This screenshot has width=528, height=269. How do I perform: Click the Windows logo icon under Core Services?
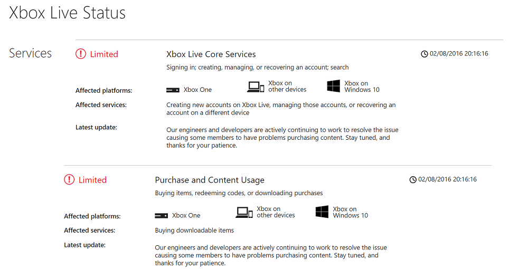[333, 86]
